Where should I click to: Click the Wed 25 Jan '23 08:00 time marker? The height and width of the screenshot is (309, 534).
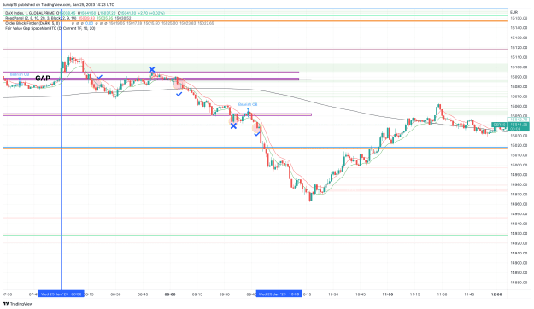point(62,294)
